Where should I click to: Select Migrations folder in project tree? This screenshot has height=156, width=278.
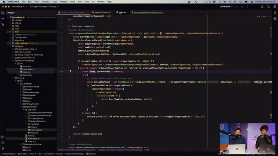19,40
